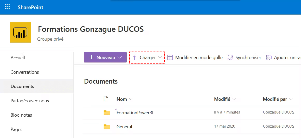Open Conversations in the left navigation
301x138 pixels.
coord(25,72)
